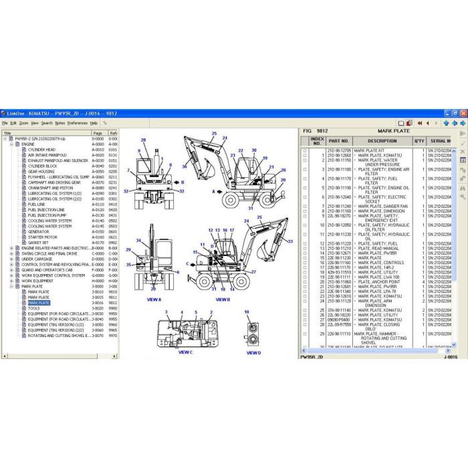Click the binoculars search icon in sidebar
Viewport: 468px width, 468px height.
pyautogui.click(x=463, y=189)
